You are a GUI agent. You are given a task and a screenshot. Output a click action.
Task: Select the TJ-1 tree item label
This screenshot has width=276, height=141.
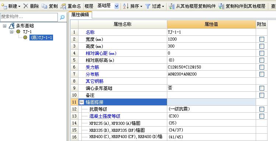pos(27,32)
